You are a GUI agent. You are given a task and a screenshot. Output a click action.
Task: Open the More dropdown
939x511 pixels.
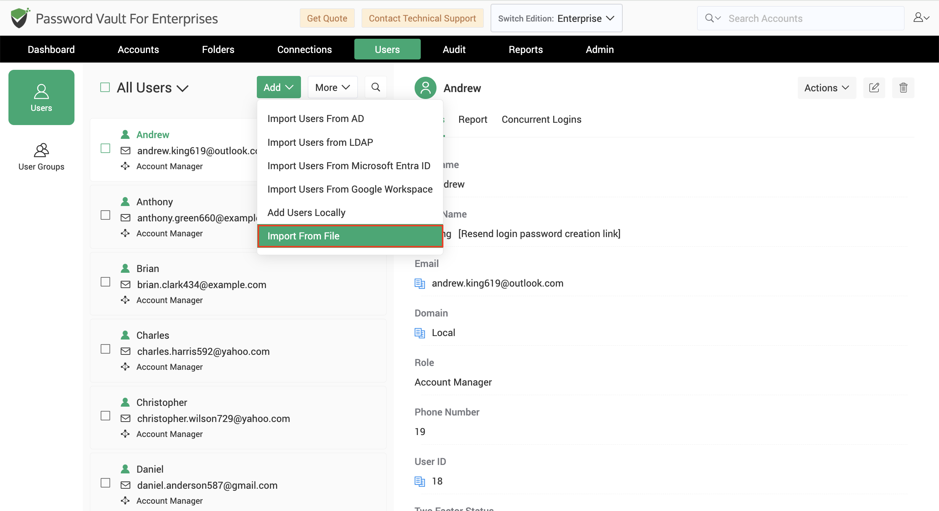[x=332, y=87]
